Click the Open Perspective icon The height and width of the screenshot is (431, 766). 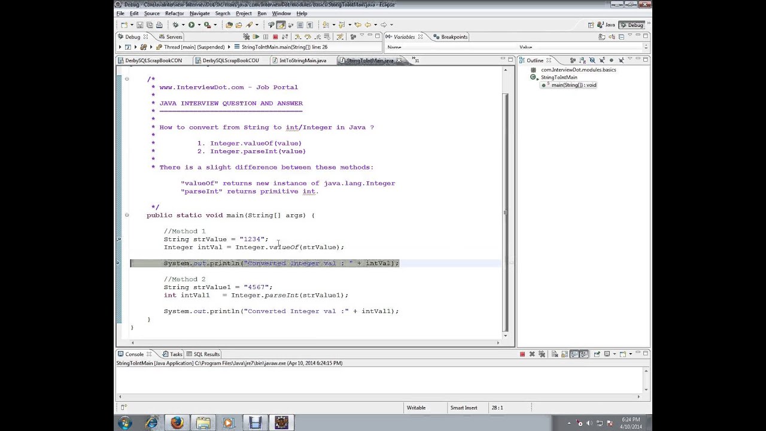(x=591, y=25)
